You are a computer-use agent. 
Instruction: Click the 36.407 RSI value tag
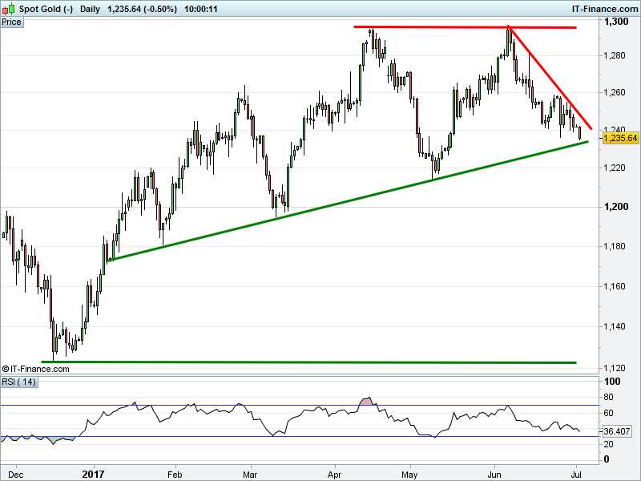(x=617, y=431)
